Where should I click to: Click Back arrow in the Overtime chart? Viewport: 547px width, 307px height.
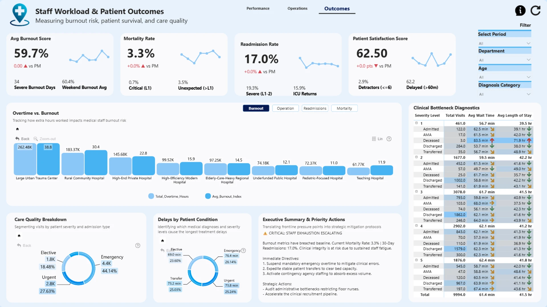[x=17, y=139]
